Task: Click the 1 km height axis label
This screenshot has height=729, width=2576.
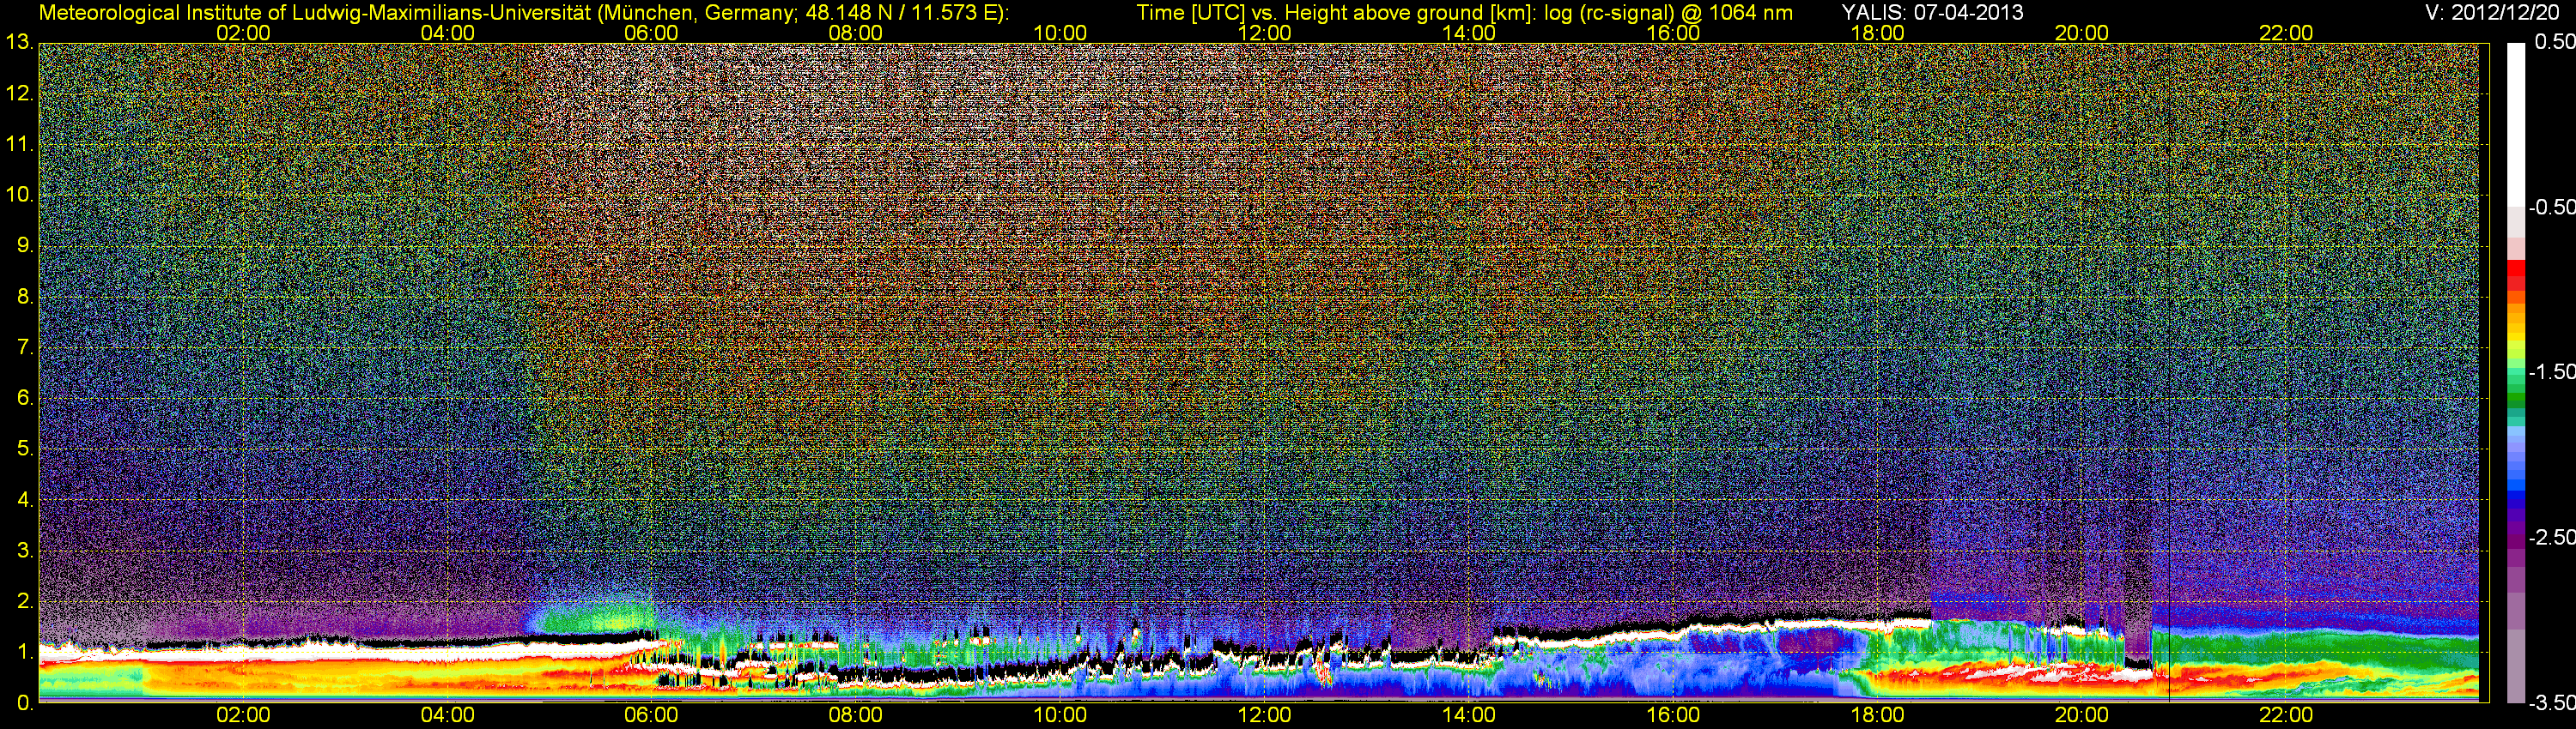Action: click(24, 652)
